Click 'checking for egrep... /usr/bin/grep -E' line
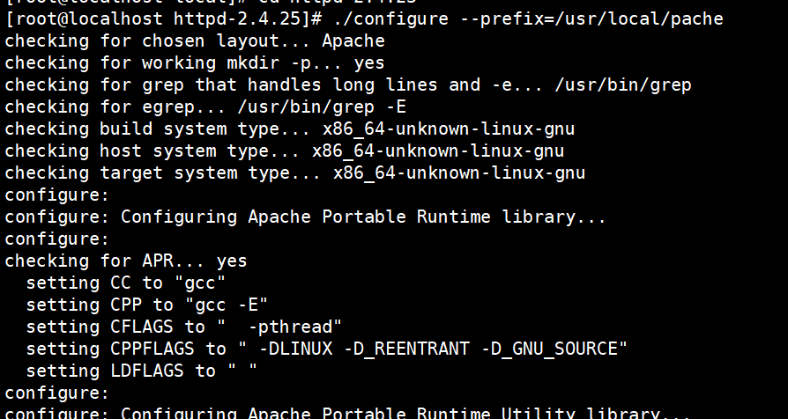 [205, 107]
